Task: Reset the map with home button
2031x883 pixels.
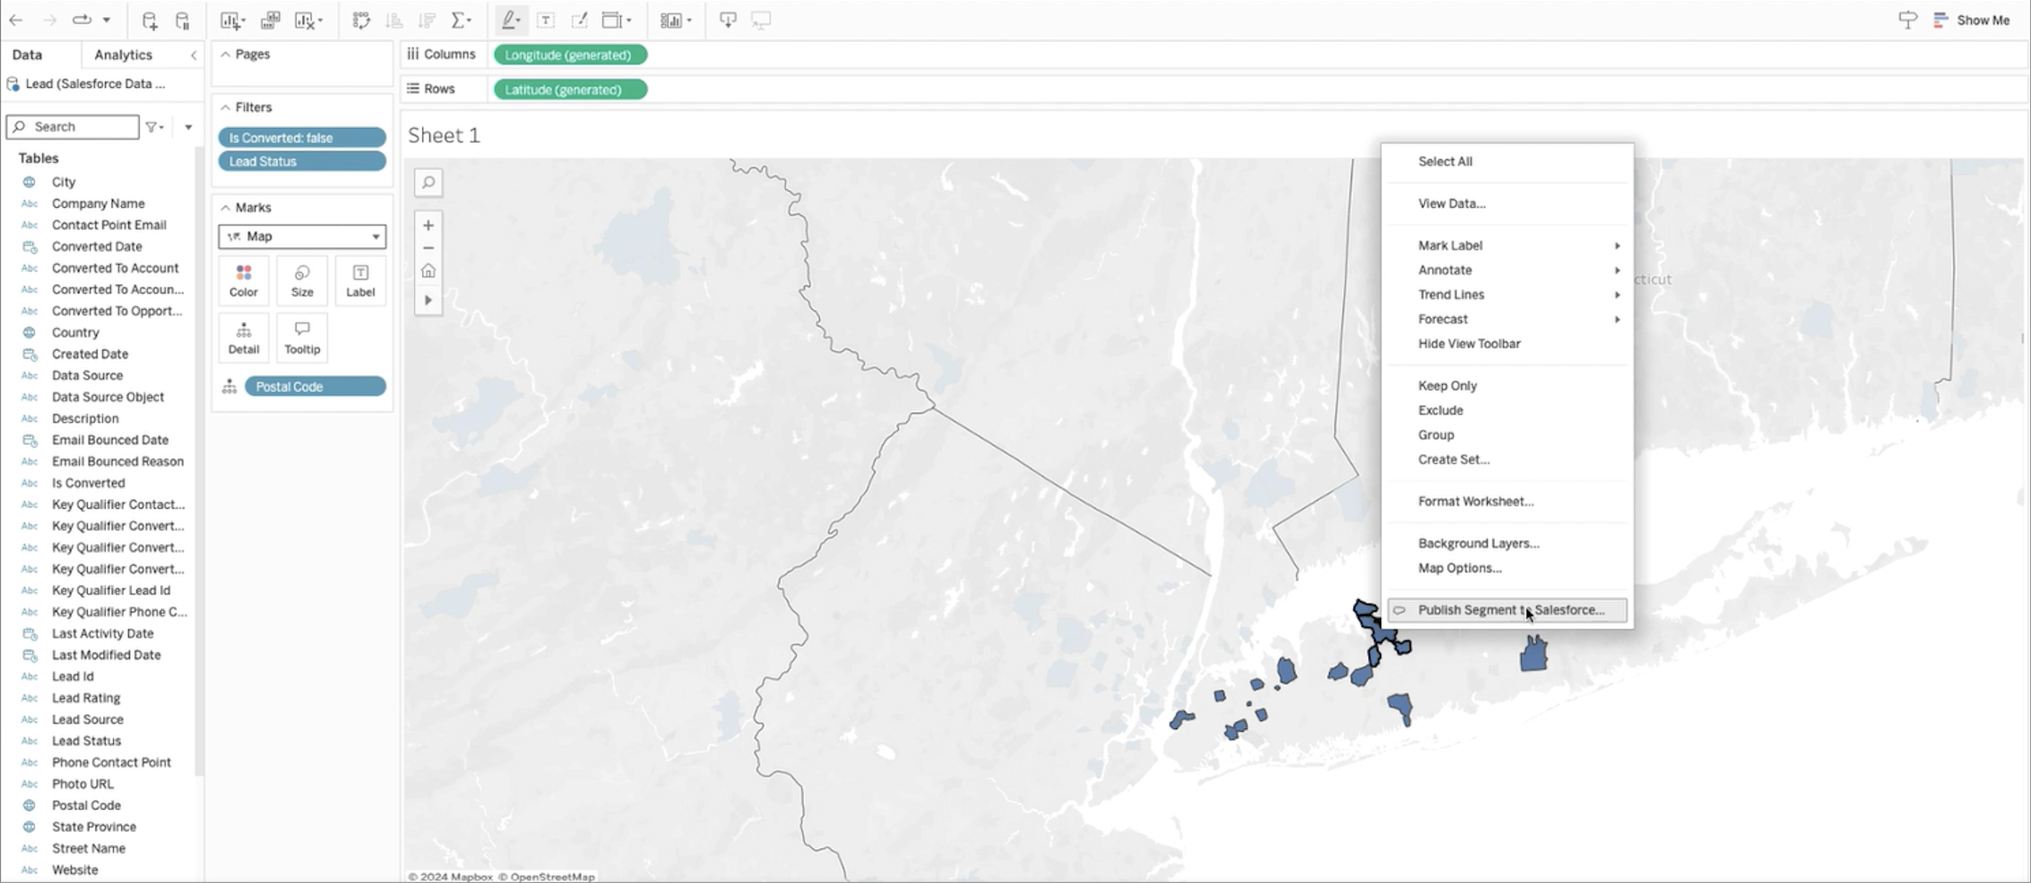Action: [428, 271]
